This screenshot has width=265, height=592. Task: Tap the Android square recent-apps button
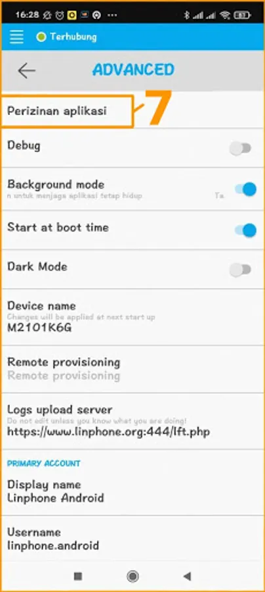pyautogui.click(x=78, y=576)
